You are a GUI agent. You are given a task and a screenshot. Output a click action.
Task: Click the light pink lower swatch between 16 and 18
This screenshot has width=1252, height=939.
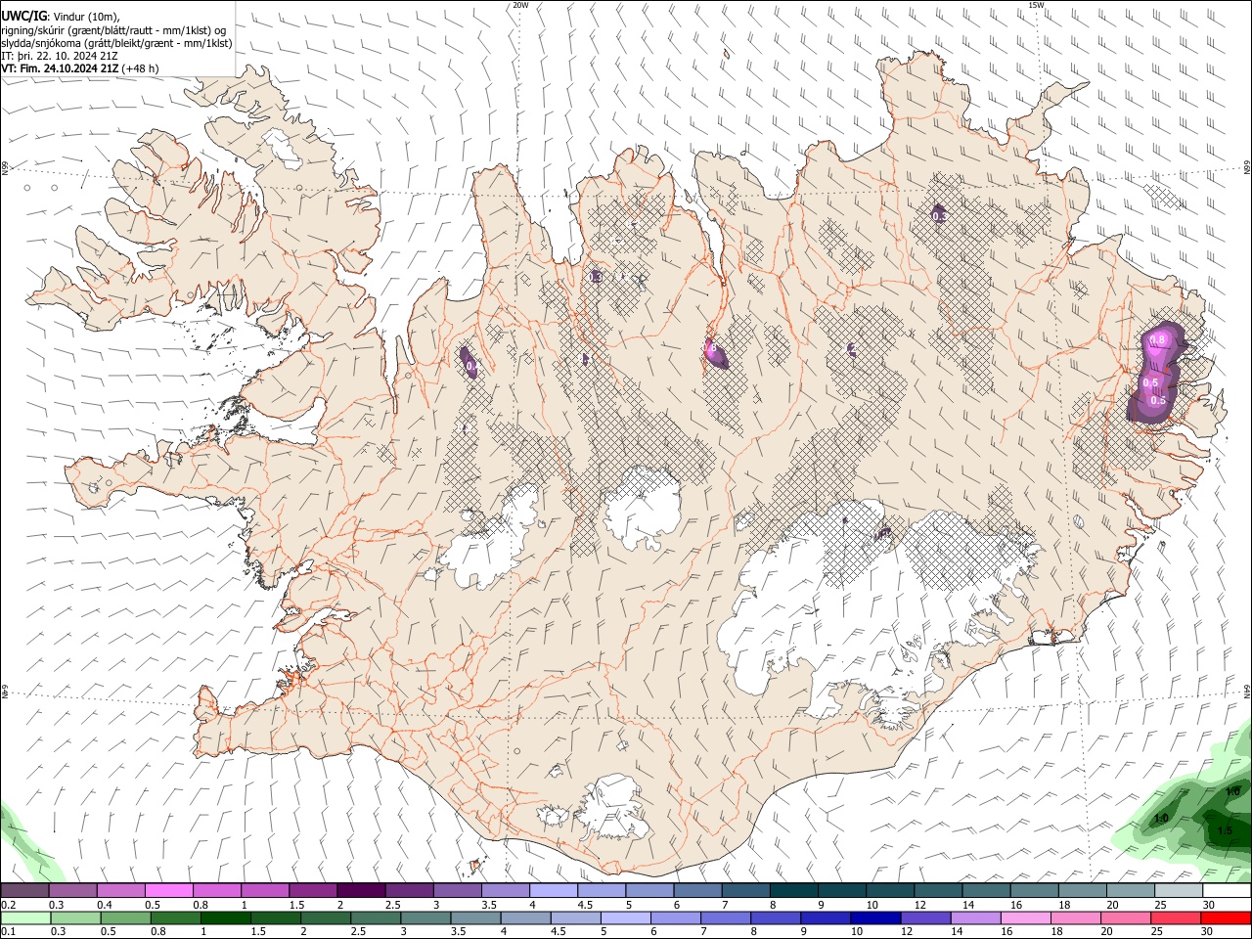(x=1024, y=917)
